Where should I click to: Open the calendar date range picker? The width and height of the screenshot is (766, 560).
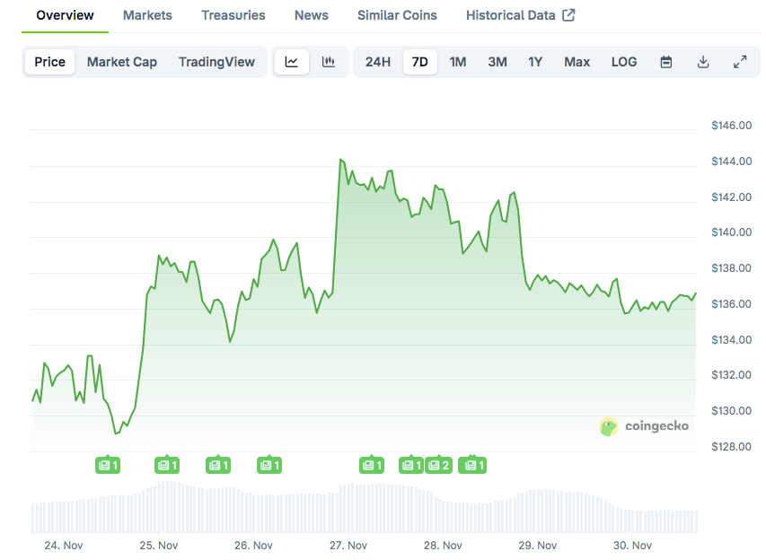pyautogui.click(x=666, y=62)
